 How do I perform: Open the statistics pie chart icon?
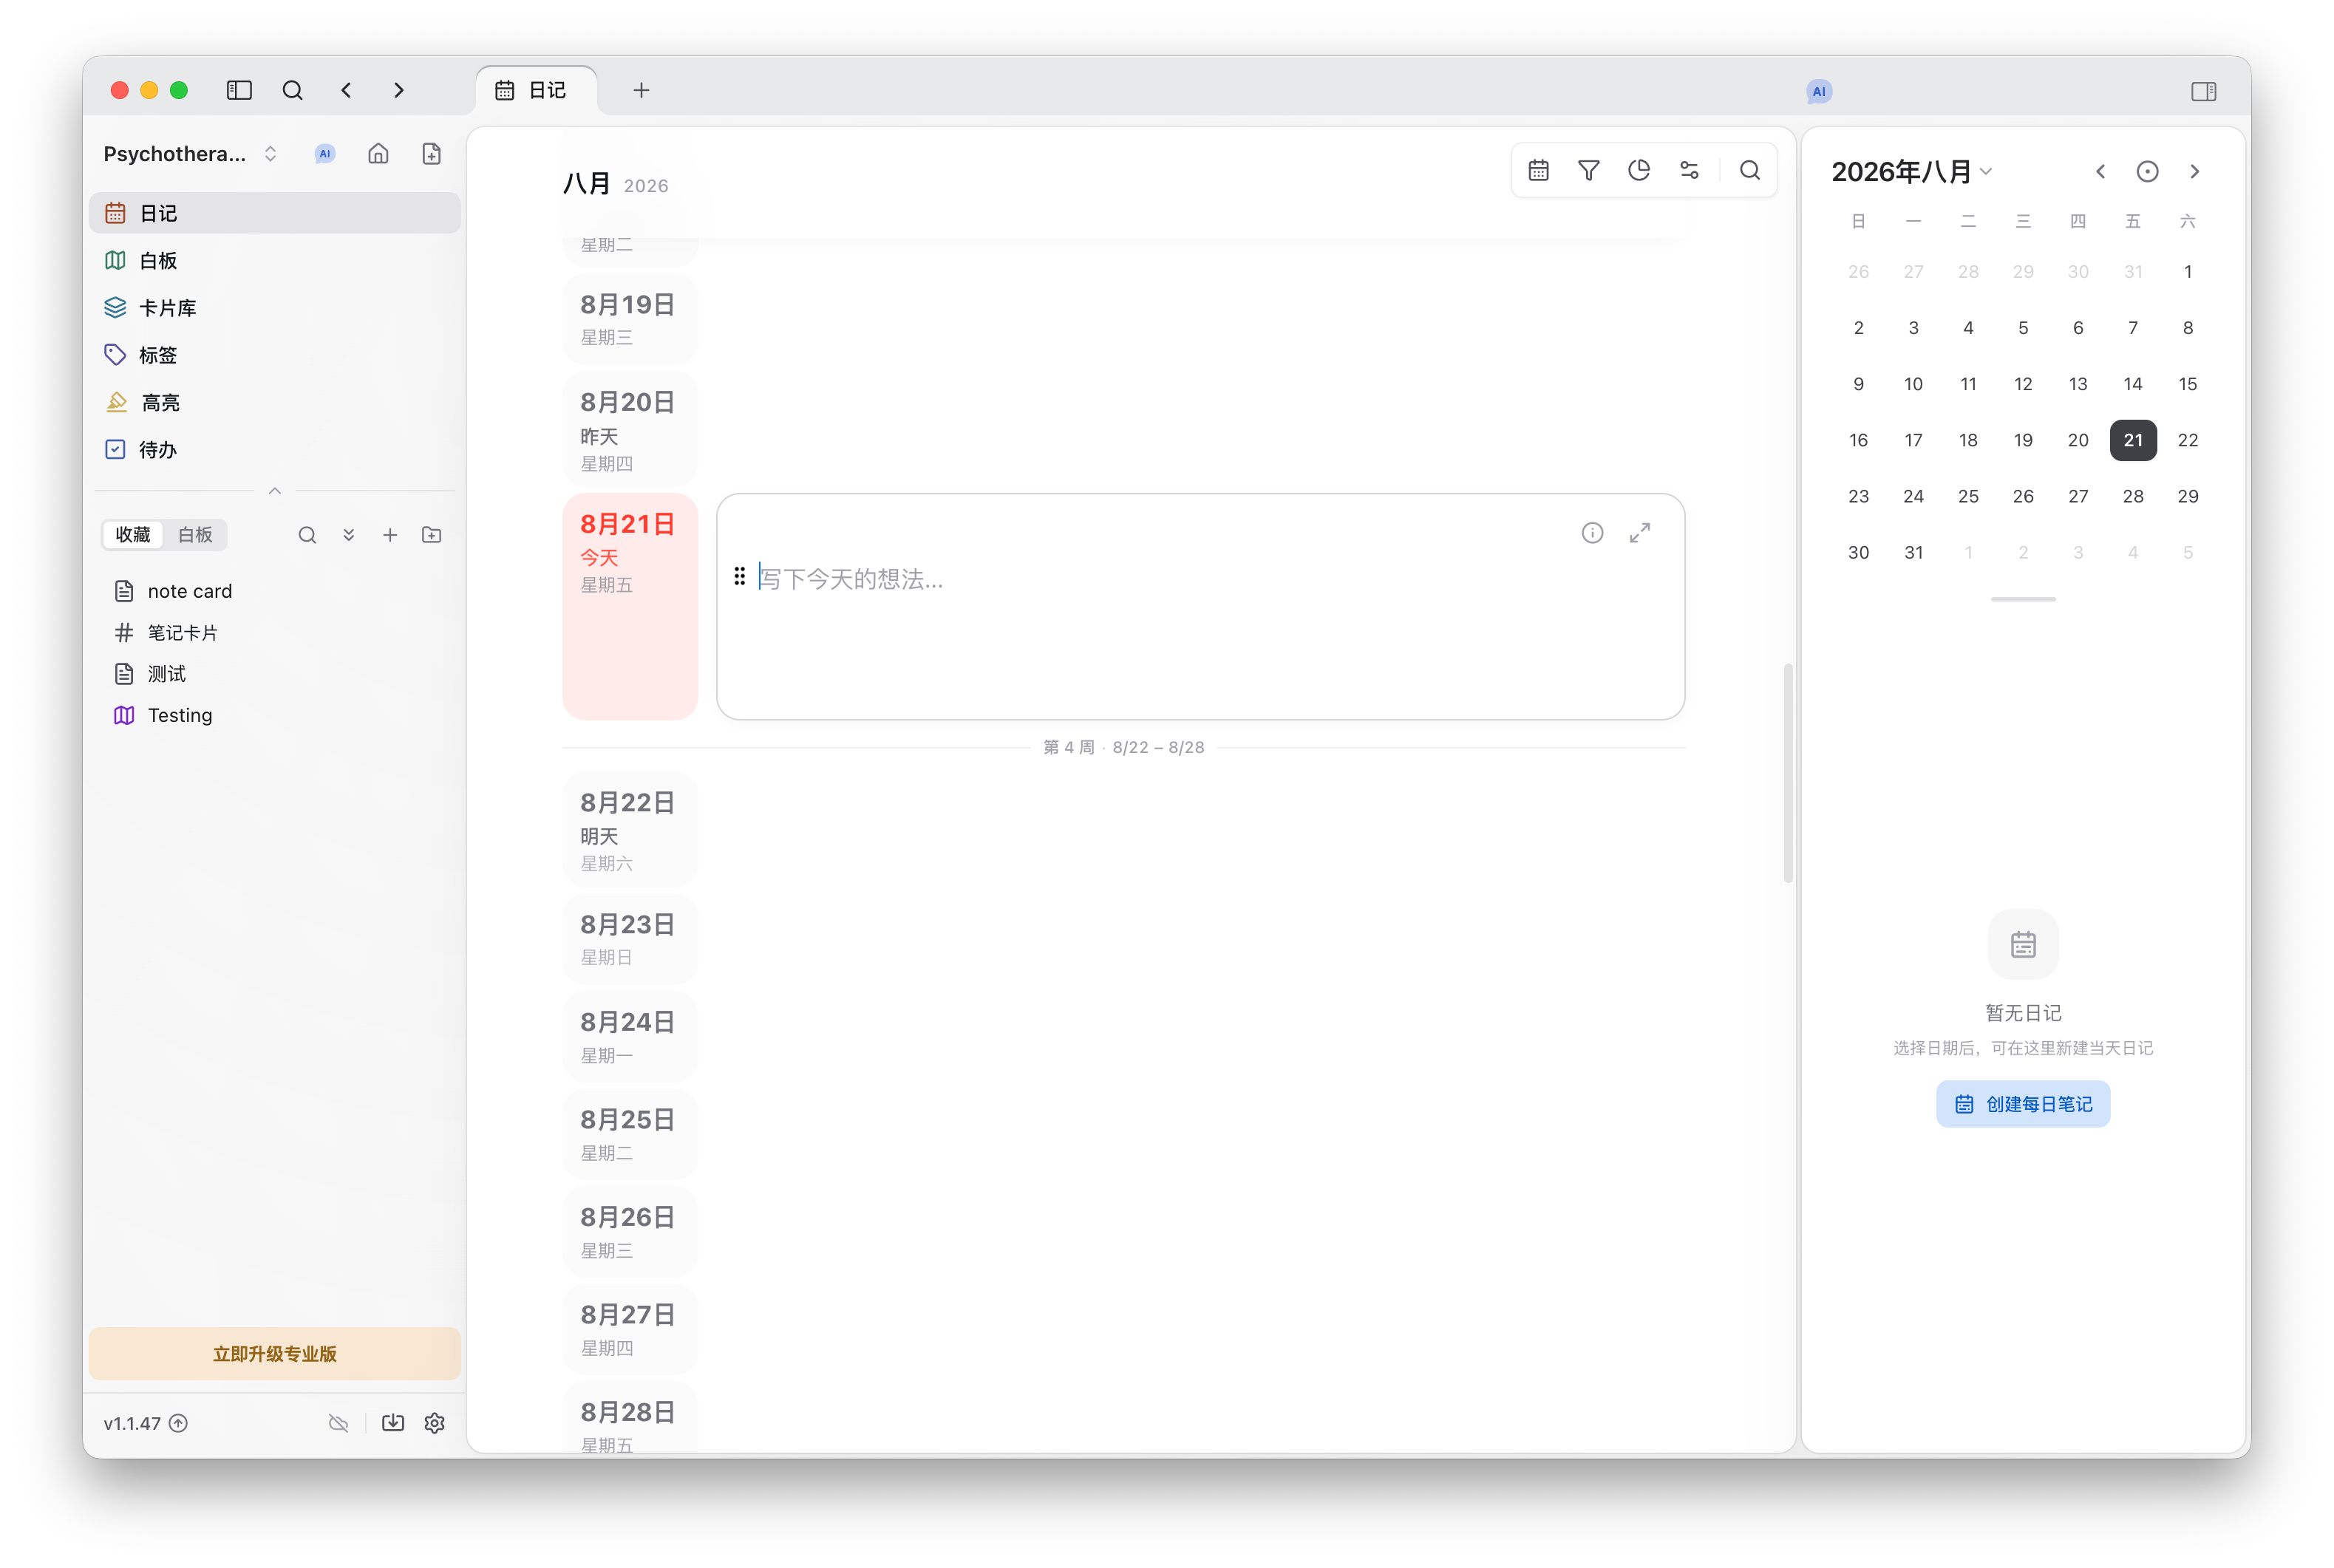click(1638, 171)
